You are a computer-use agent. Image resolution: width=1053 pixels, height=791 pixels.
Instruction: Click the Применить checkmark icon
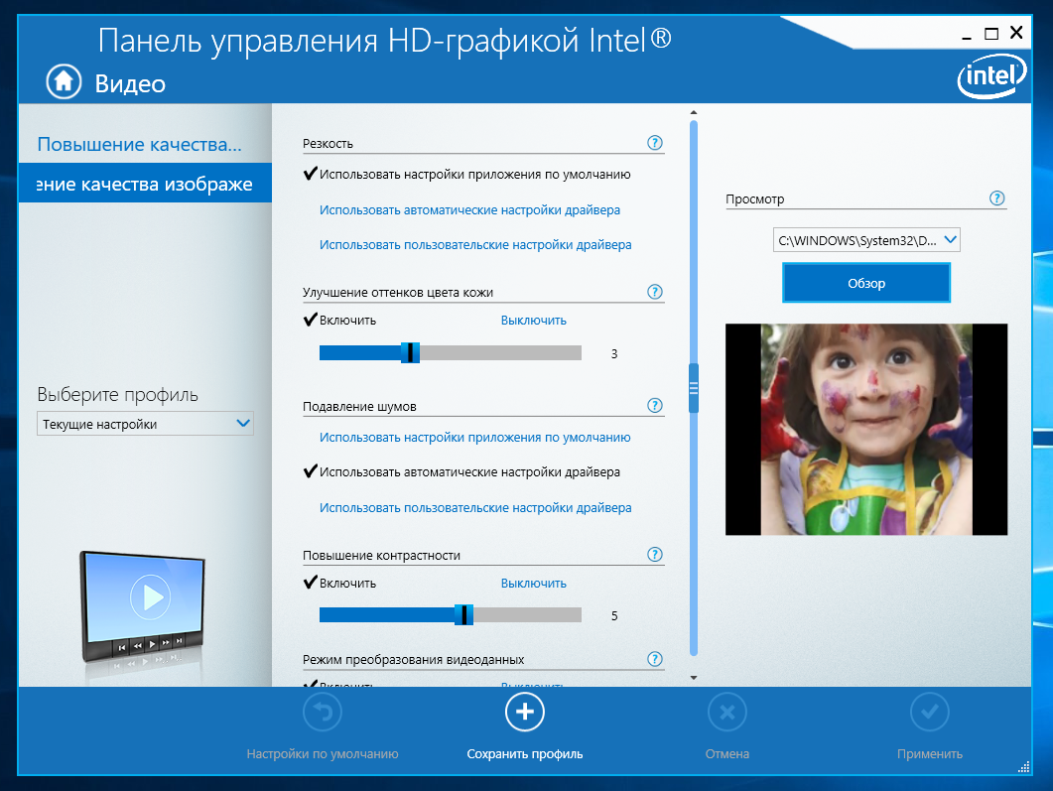[930, 712]
